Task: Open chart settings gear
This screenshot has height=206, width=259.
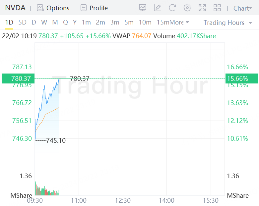Action: tap(187, 8)
